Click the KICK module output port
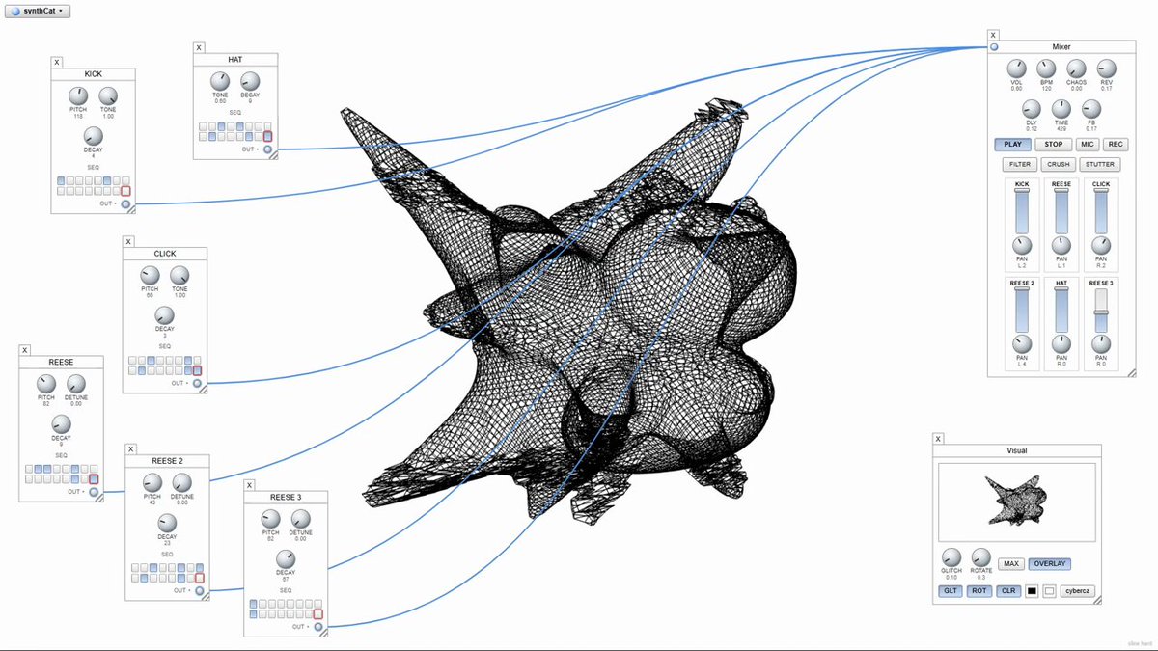The image size is (1158, 651). click(125, 203)
